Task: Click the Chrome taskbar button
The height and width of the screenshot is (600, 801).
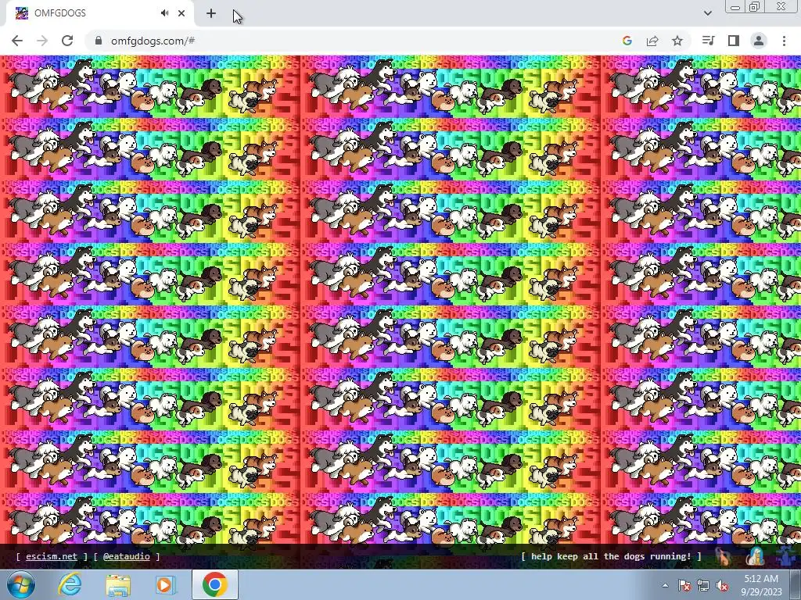Action: (215, 584)
